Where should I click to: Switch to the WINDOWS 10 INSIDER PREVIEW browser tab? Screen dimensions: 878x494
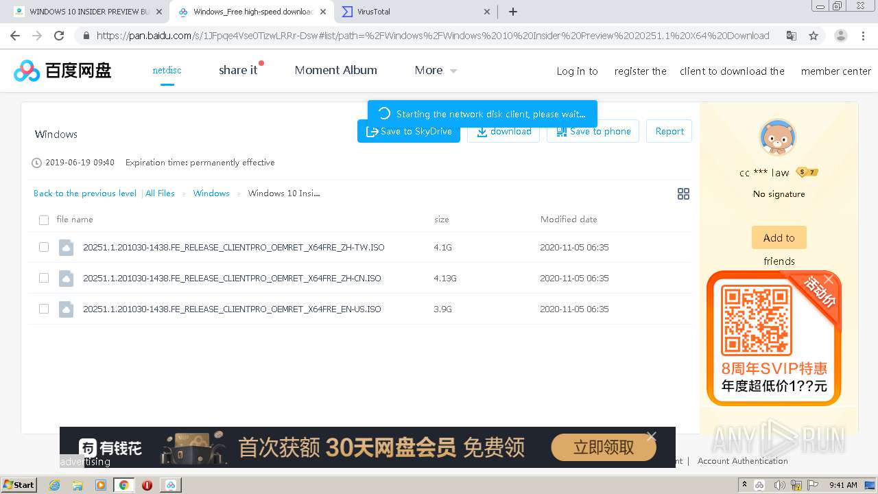(89, 12)
